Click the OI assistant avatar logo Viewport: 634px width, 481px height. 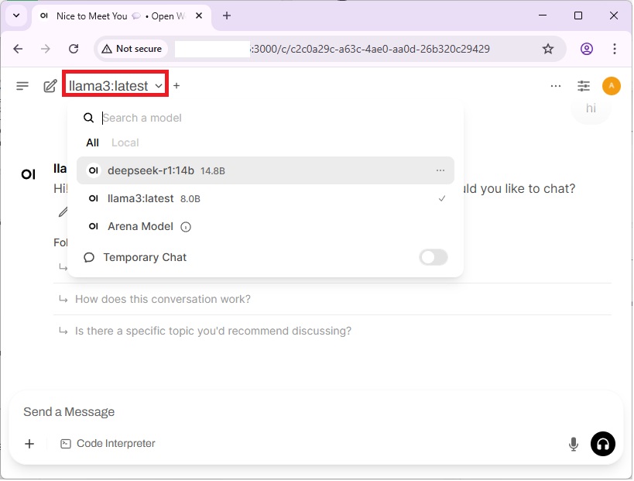click(x=29, y=174)
